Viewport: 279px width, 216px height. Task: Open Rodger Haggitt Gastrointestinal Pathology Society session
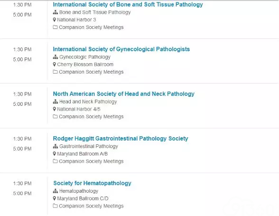121,139
